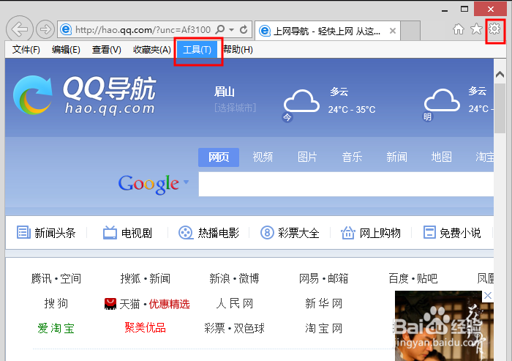The width and height of the screenshot is (512, 361).
Task: Click the 新闻头条 news icon
Action: click(23, 233)
